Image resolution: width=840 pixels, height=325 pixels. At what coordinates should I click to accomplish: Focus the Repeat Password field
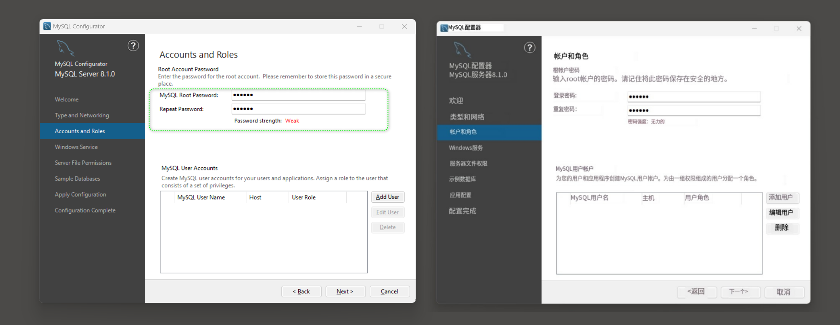click(x=299, y=109)
